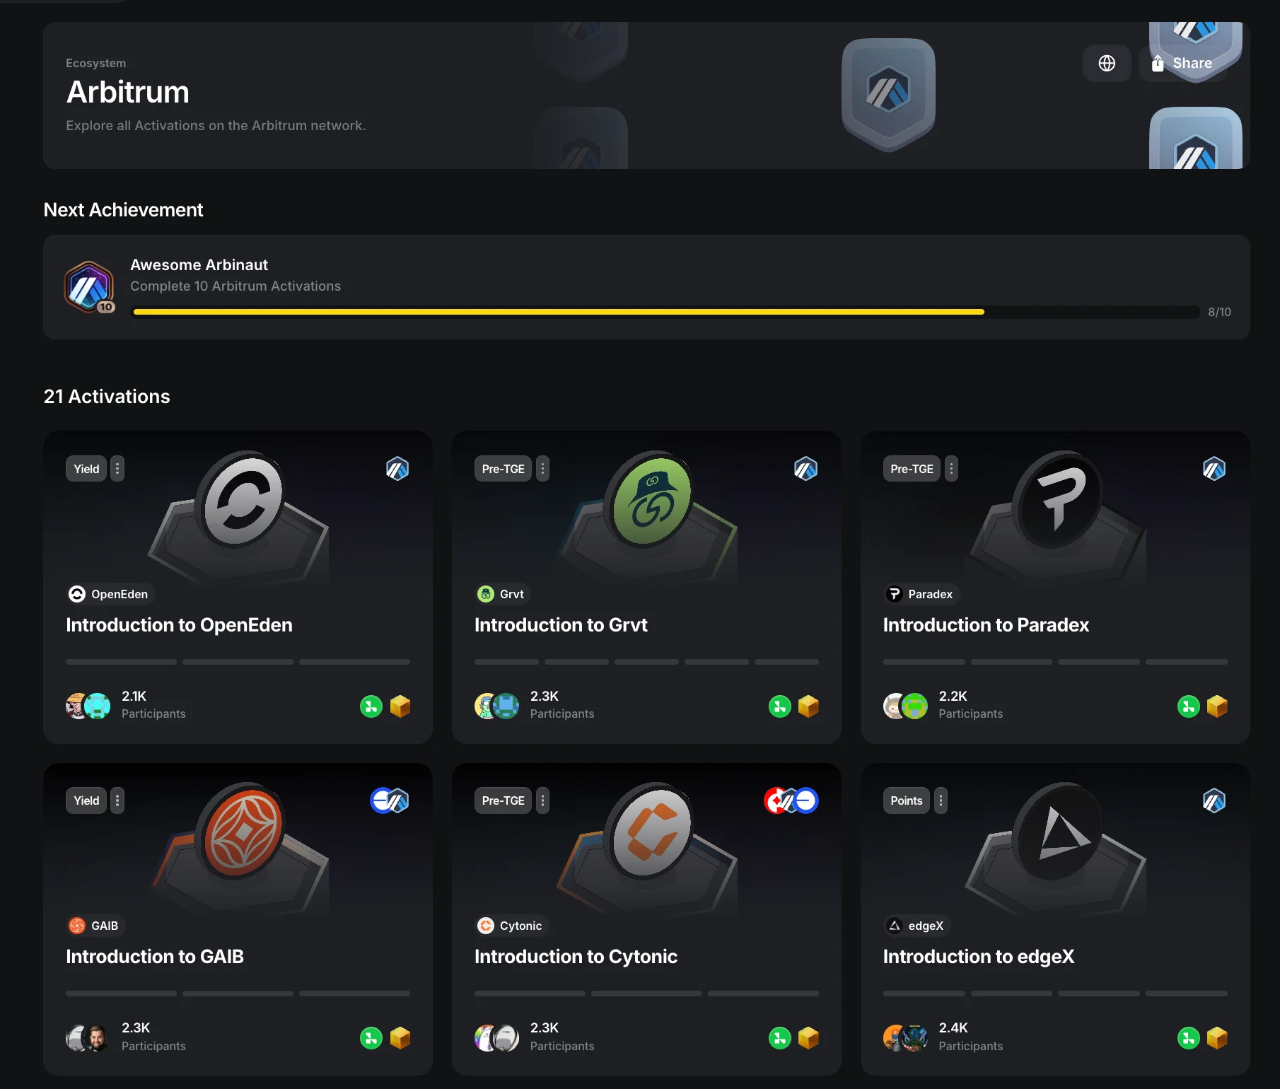Click gold cube reward icon on Grvt card
Image resolution: width=1280 pixels, height=1089 pixels.
coord(808,706)
